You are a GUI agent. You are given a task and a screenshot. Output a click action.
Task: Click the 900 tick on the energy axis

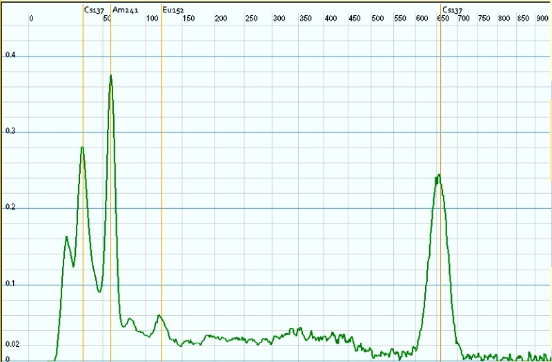[x=542, y=18]
